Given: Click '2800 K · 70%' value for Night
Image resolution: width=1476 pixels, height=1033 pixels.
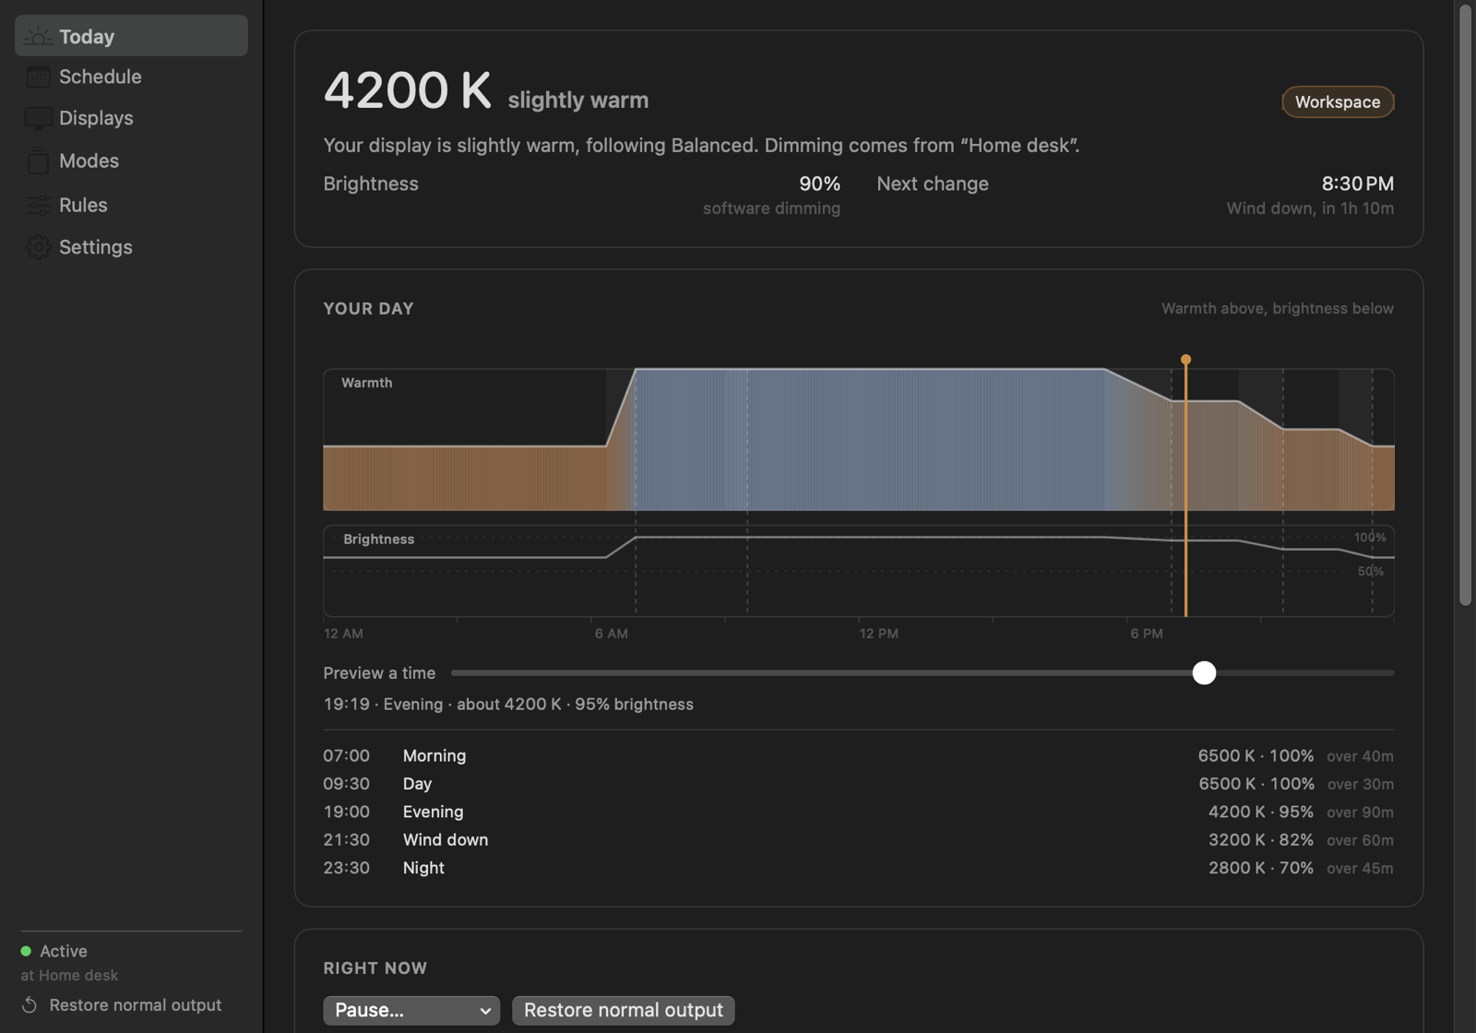Looking at the screenshot, I should tap(1261, 868).
